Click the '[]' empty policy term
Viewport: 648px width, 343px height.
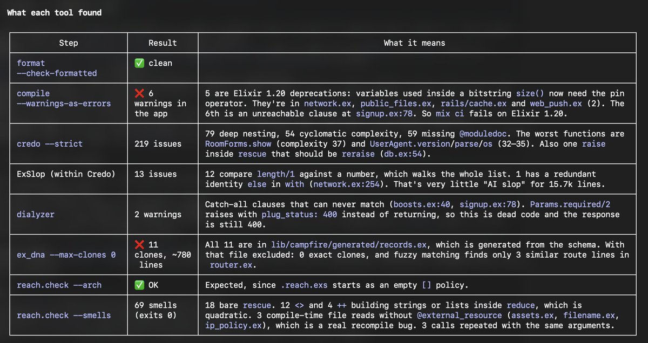[x=427, y=285]
